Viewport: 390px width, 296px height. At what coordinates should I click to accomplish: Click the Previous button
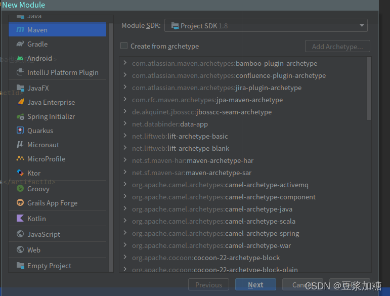coord(208,284)
